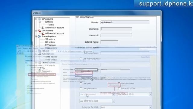Open the Use DTMF RFC-2833 dropdown
The image size is (193, 109).
tap(113, 101)
